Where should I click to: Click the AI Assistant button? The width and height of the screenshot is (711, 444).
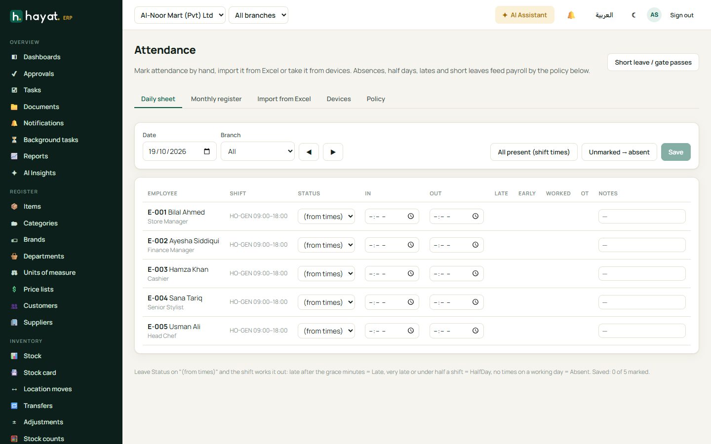525,15
